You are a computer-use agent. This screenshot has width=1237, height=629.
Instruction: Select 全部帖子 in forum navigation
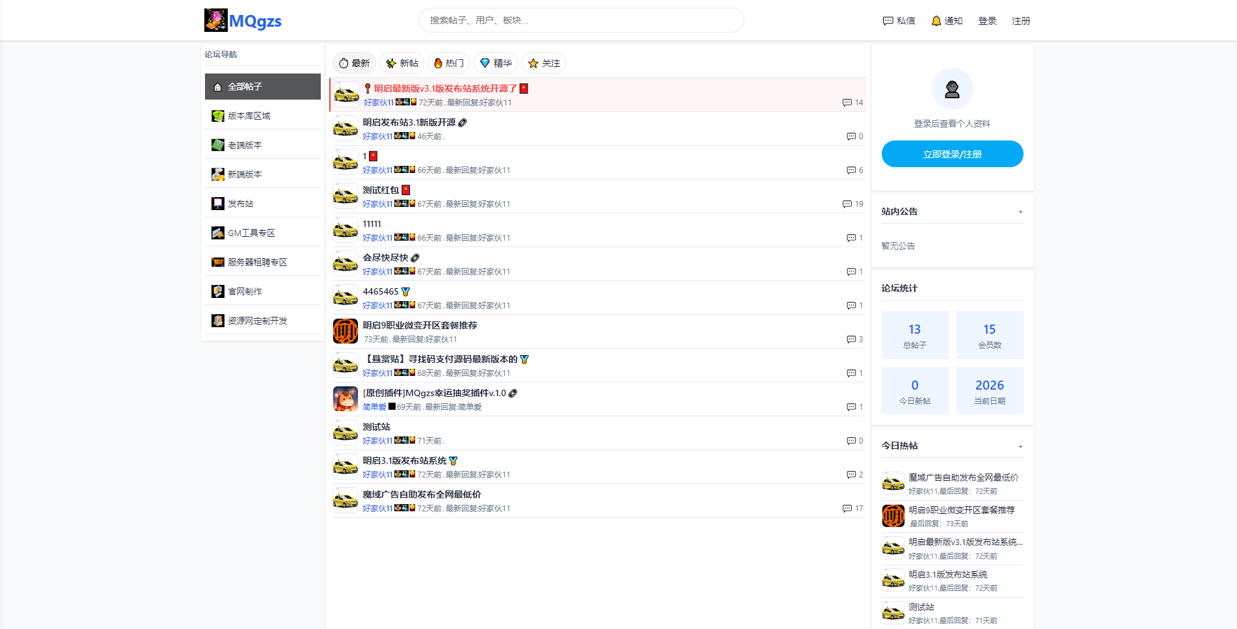[263, 87]
